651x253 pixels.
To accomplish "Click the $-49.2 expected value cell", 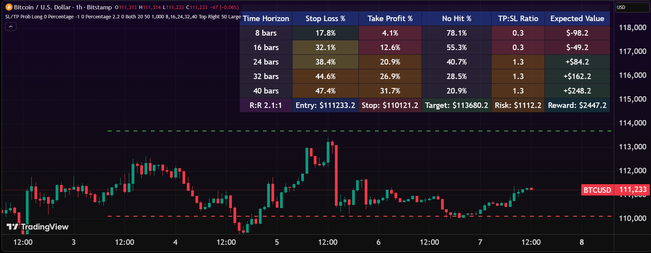I will point(577,47).
